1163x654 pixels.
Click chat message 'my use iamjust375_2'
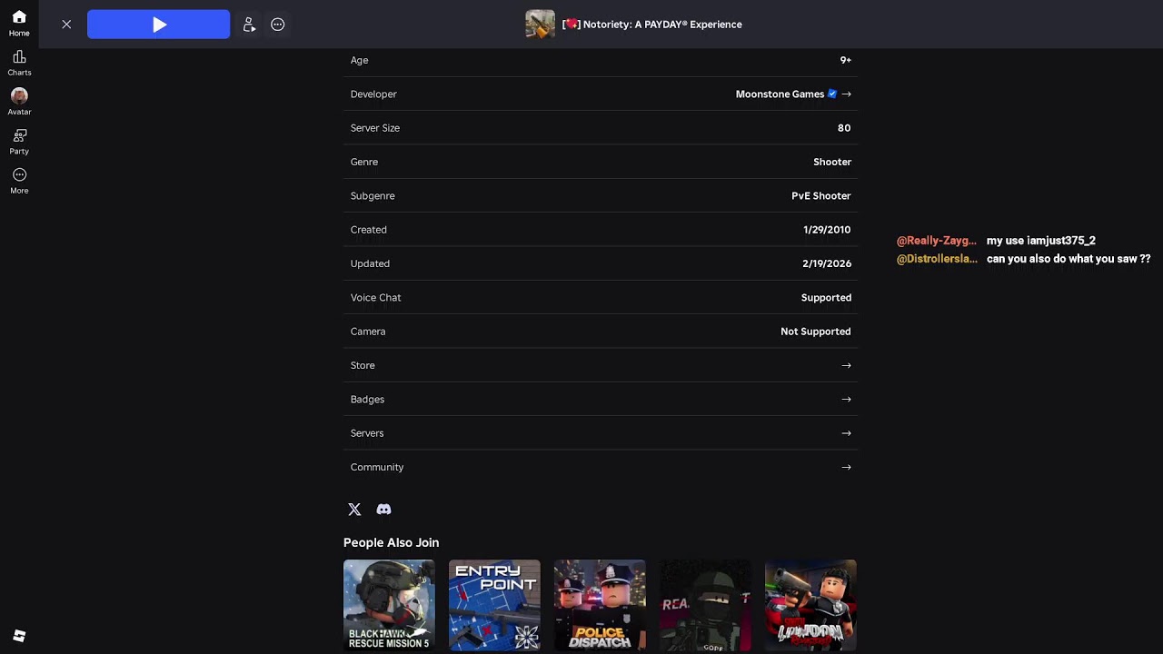(x=1041, y=241)
